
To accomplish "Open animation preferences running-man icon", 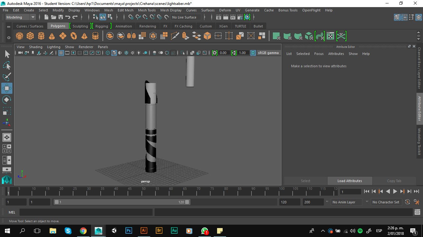I will click(417, 202).
